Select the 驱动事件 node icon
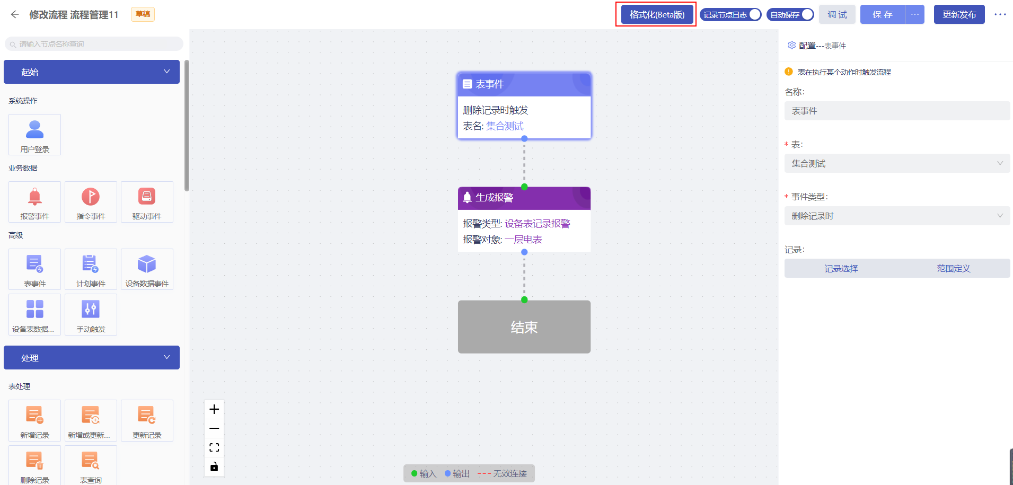Screen dimensions: 1013x485 147,202
